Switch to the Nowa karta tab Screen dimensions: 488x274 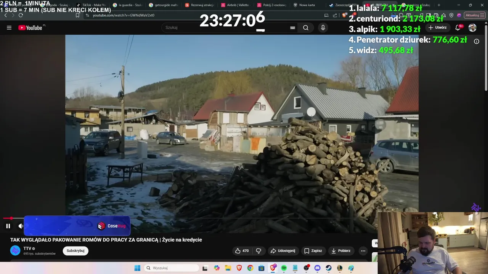click(x=307, y=5)
